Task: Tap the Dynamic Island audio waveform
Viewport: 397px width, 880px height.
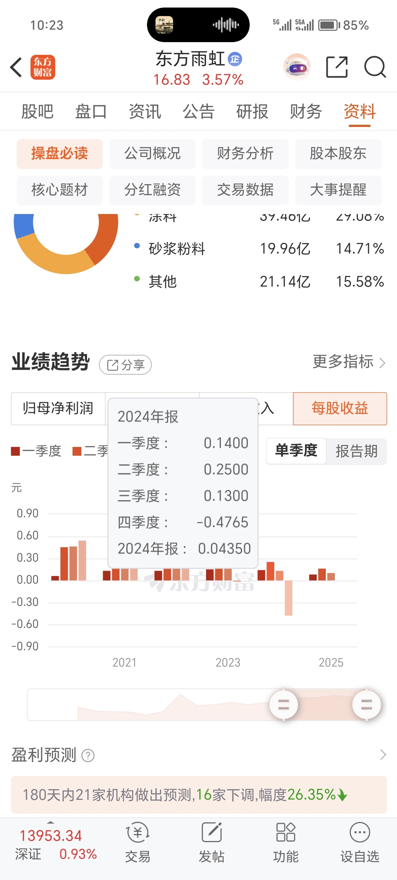Action: (x=226, y=25)
